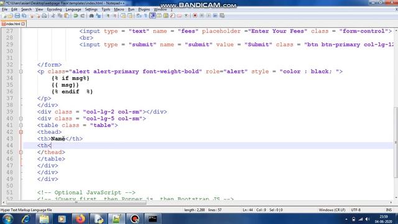The image size is (398, 224).
Task: Click the vertical scrollbar thumb
Action: coord(396,142)
